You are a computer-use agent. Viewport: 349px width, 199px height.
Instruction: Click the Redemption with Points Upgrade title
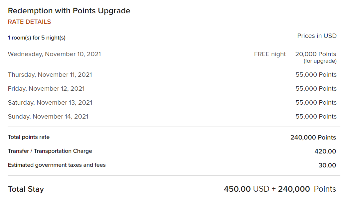pyautogui.click(x=69, y=11)
